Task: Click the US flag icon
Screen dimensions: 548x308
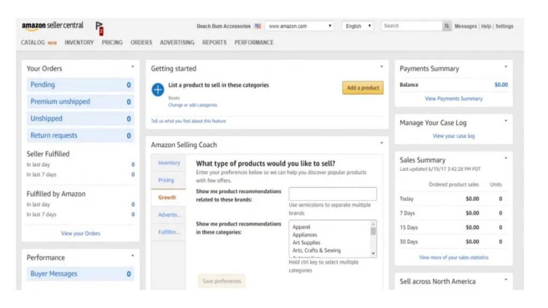Action: (x=258, y=26)
